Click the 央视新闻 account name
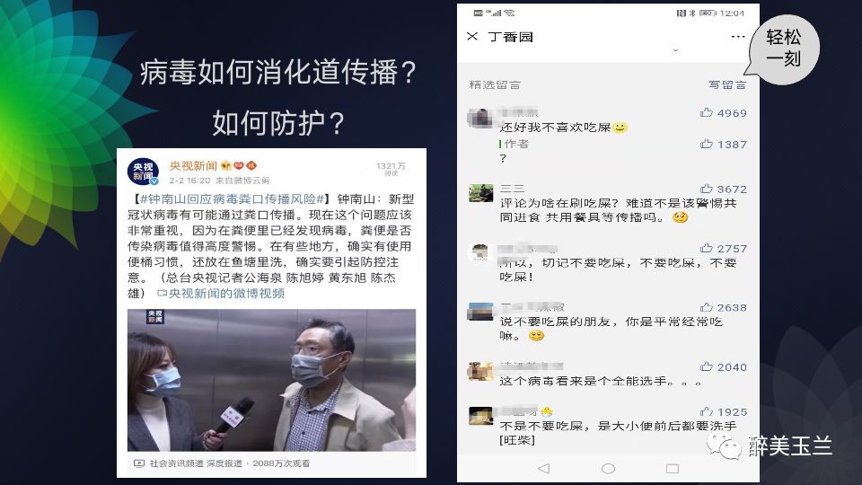 [x=193, y=165]
